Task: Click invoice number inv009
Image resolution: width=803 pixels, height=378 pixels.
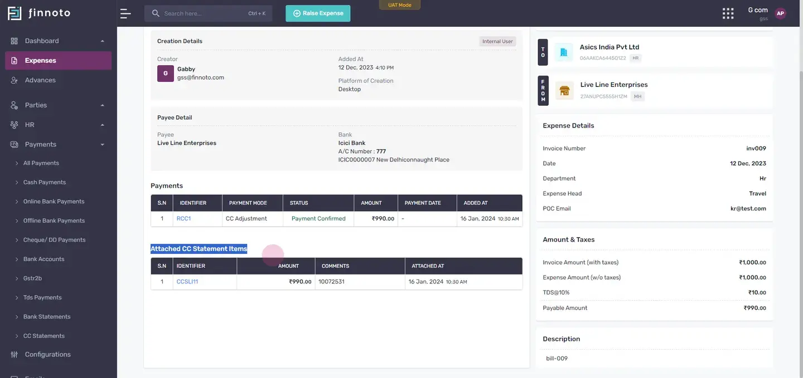Action: coord(756,149)
